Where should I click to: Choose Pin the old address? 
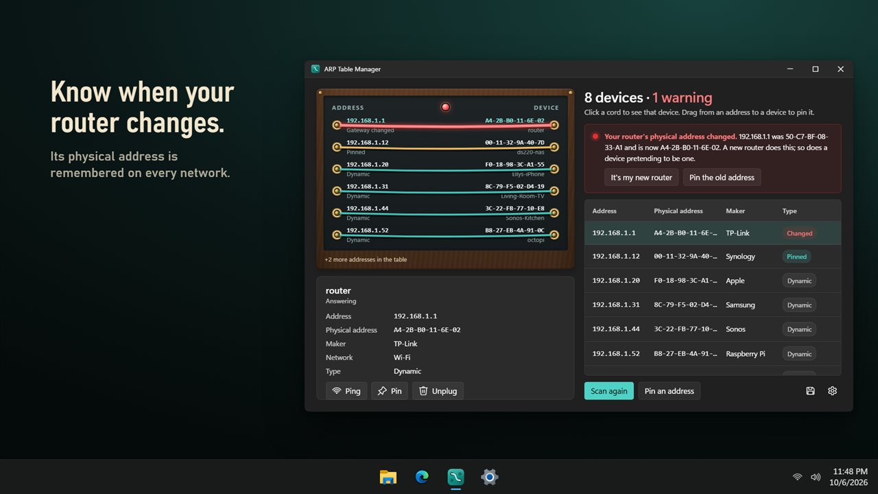coord(722,177)
